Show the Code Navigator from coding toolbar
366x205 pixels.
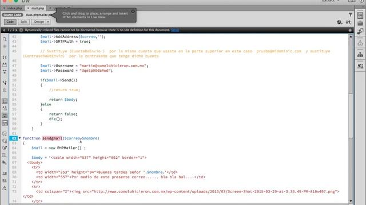(5, 46)
